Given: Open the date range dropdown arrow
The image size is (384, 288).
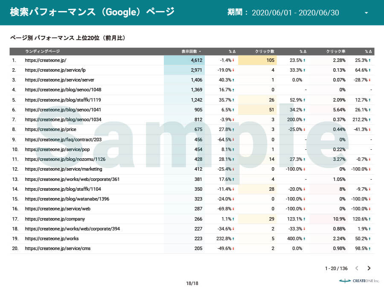Looking at the screenshot, I should (x=366, y=13).
